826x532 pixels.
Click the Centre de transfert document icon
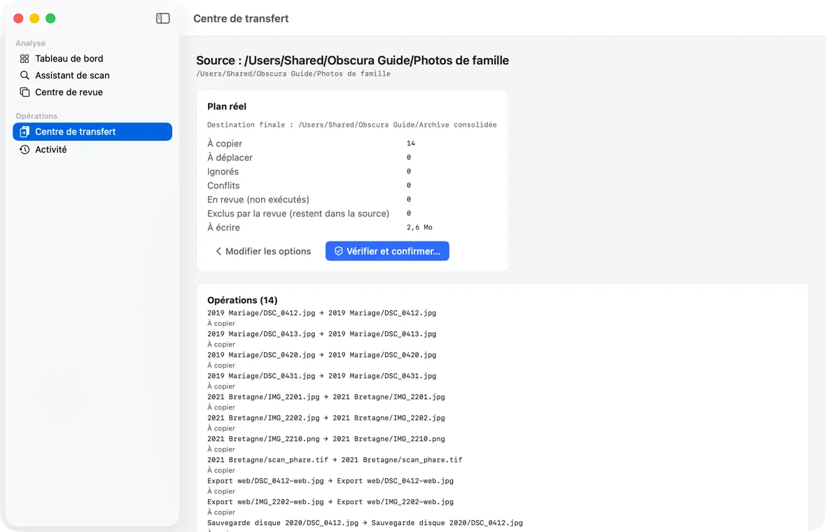(x=24, y=132)
